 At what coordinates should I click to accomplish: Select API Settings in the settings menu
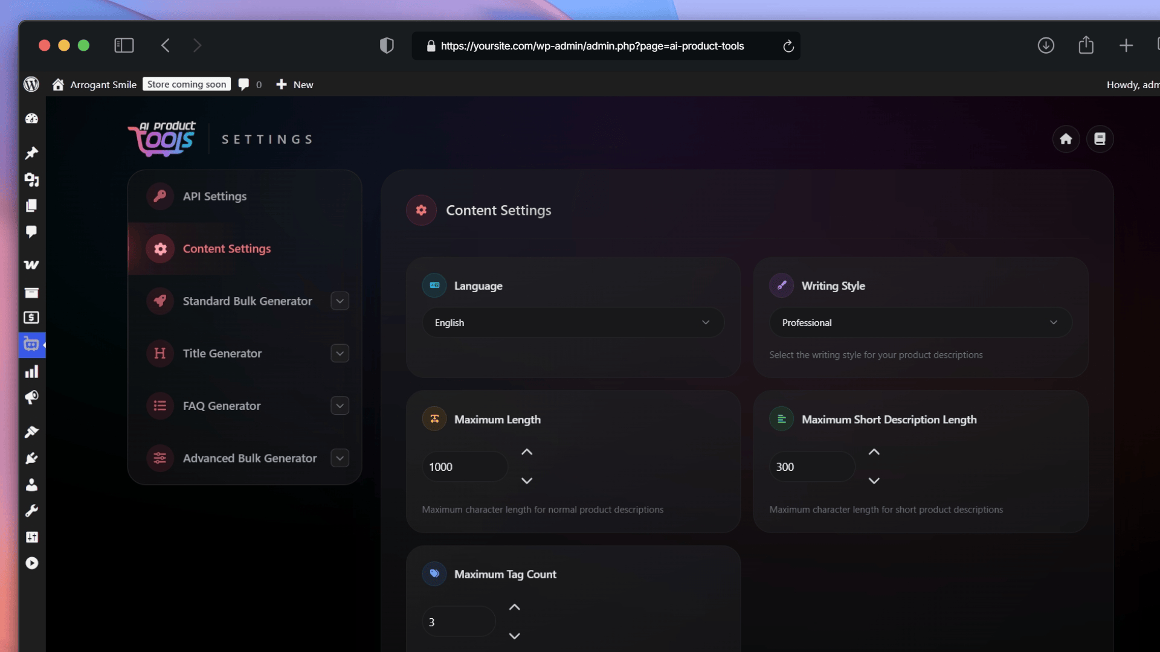coord(215,197)
